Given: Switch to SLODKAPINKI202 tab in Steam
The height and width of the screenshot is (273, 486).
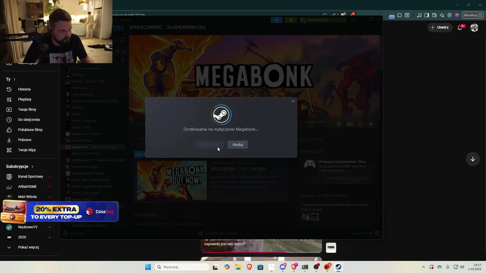Looking at the screenshot, I should (186, 27).
